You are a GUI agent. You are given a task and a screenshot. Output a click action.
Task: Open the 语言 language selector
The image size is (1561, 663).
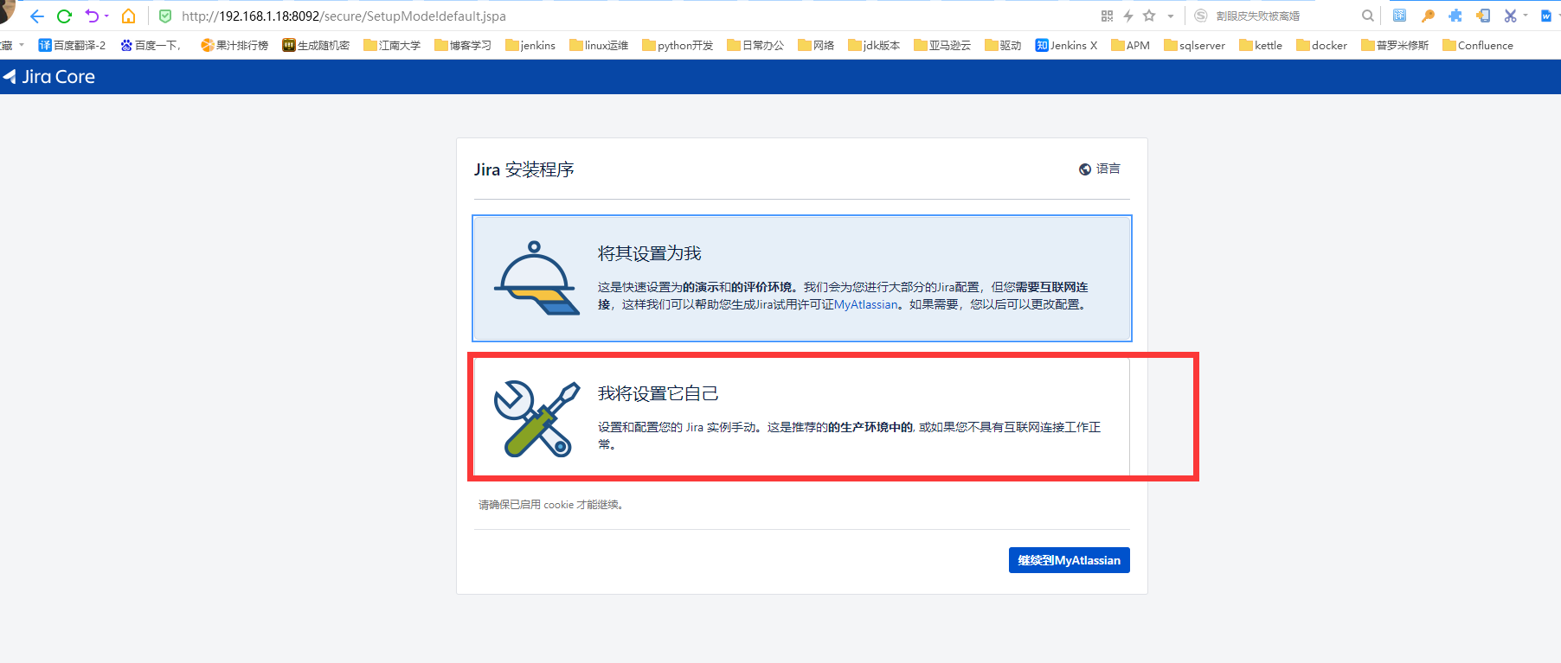tap(1100, 169)
